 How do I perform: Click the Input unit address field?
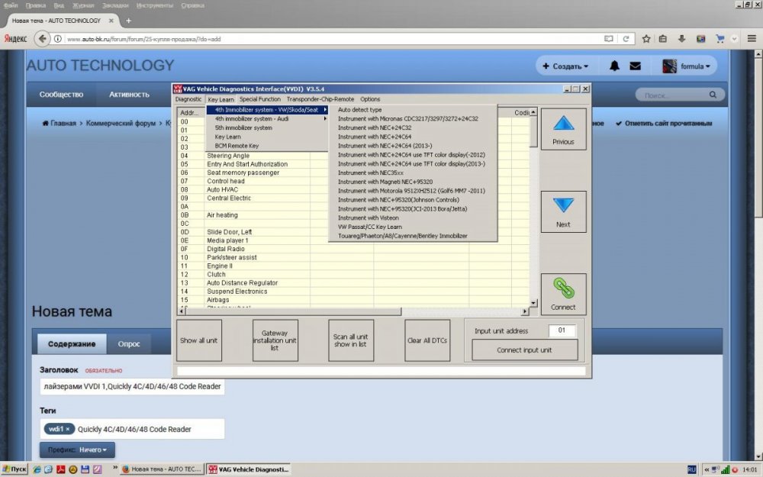tap(561, 330)
